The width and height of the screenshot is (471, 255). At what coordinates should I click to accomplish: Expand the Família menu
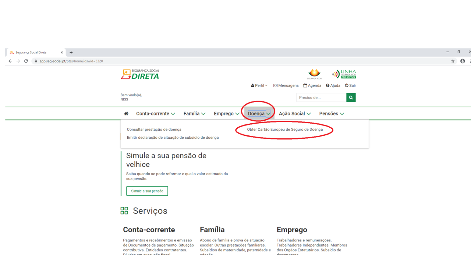(194, 114)
